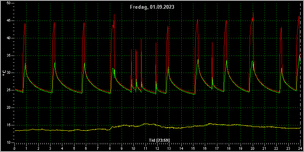The width and height of the screenshot is (304, 152).
Task: Click hour 12 on the time axis
Action: tap(157, 148)
